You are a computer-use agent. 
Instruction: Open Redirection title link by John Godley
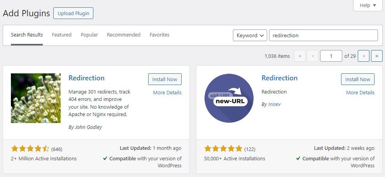pos(86,78)
